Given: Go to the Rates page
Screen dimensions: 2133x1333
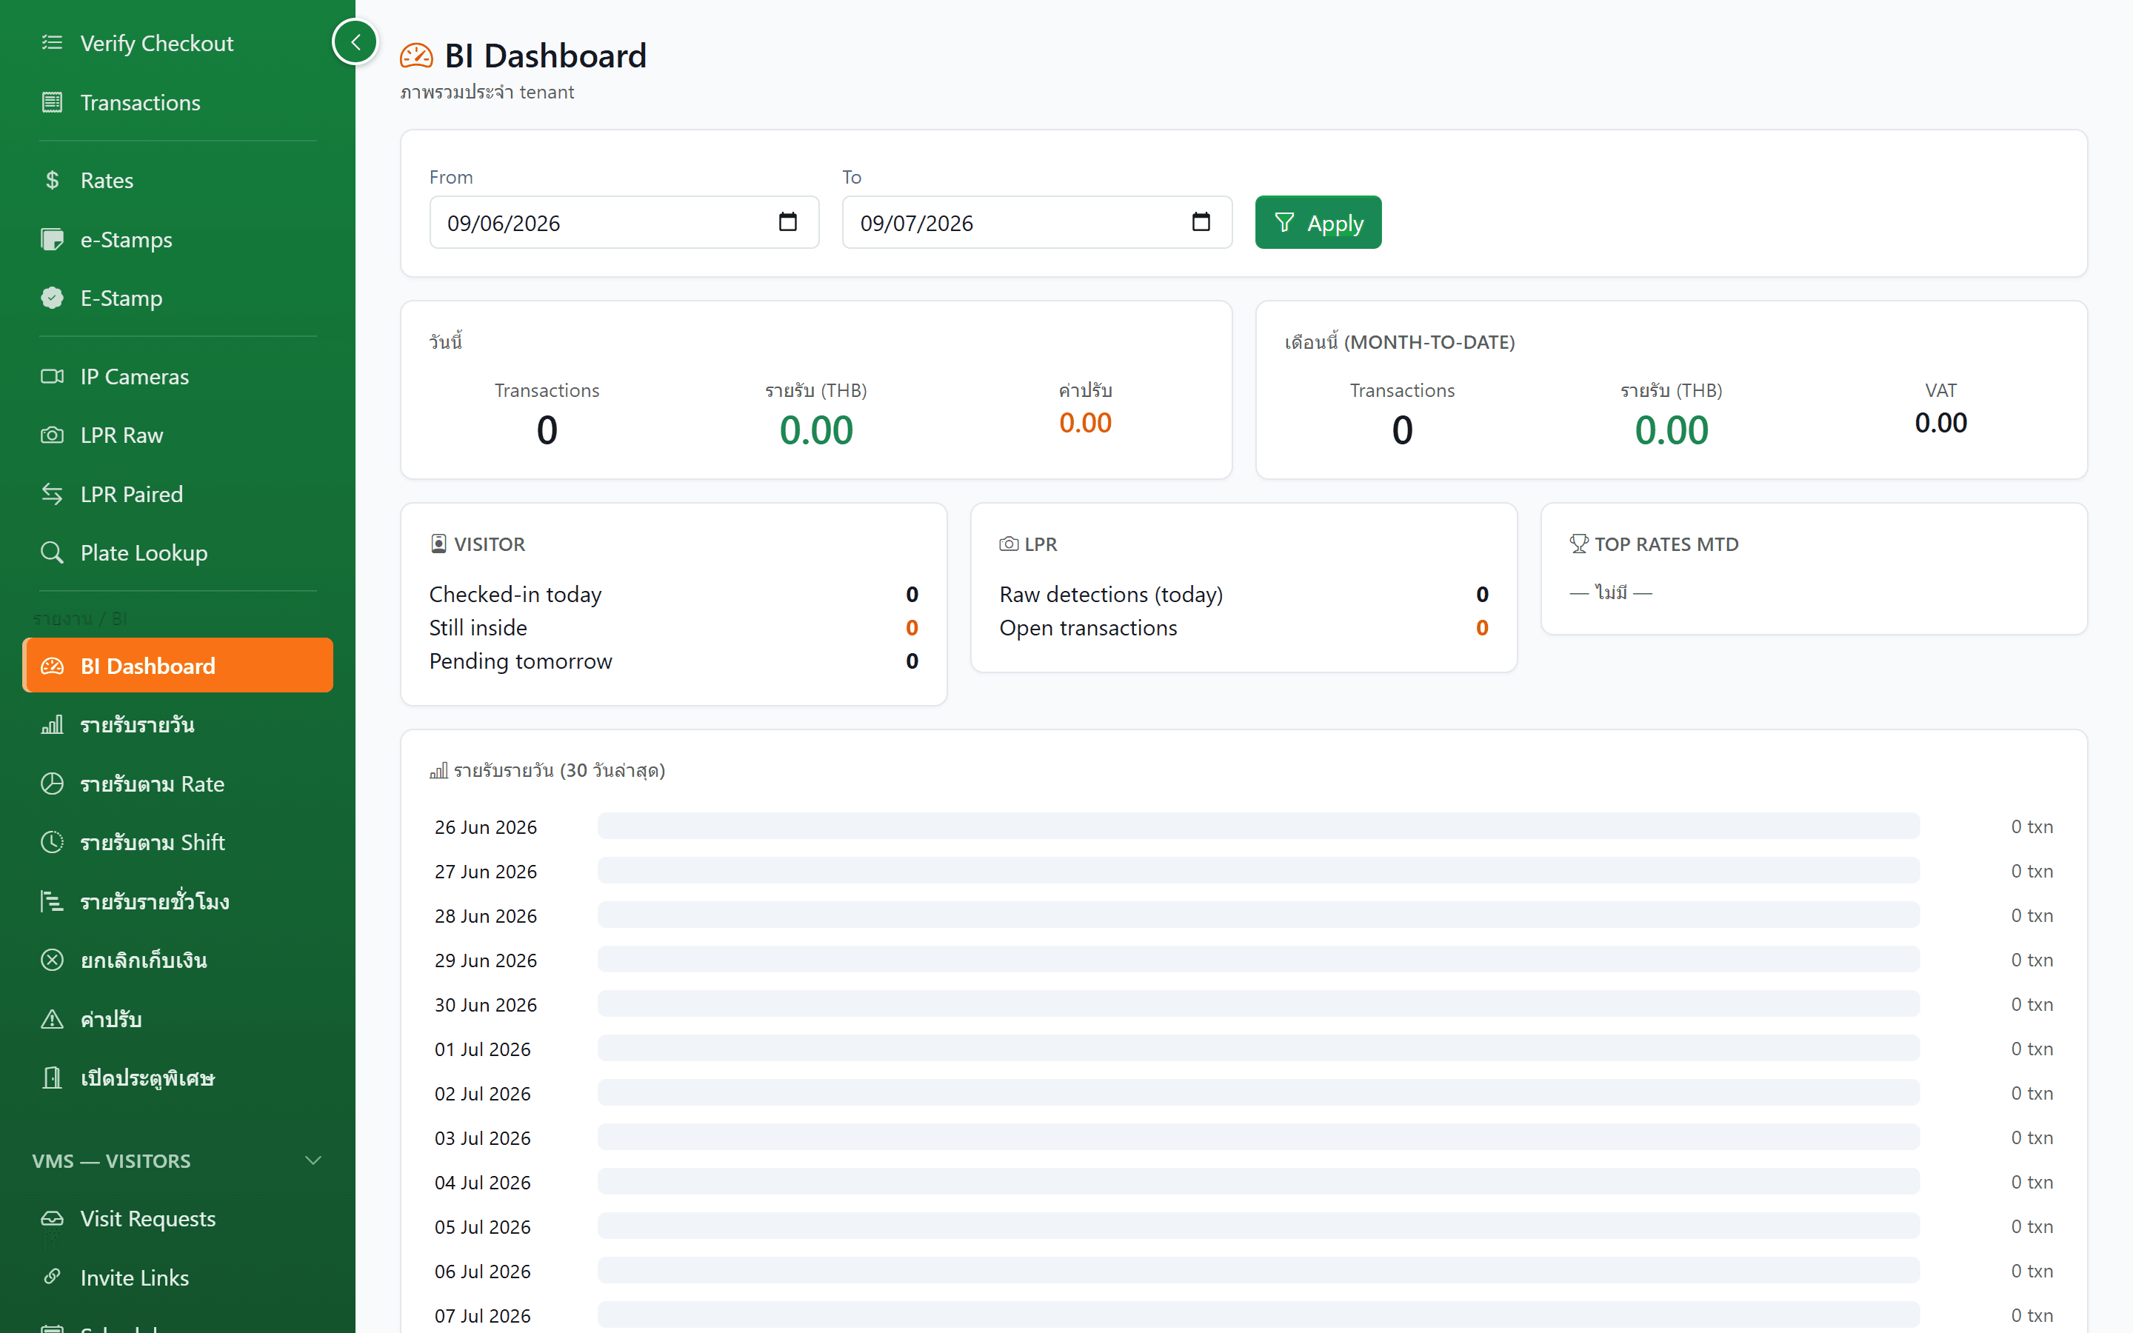Looking at the screenshot, I should (178, 180).
